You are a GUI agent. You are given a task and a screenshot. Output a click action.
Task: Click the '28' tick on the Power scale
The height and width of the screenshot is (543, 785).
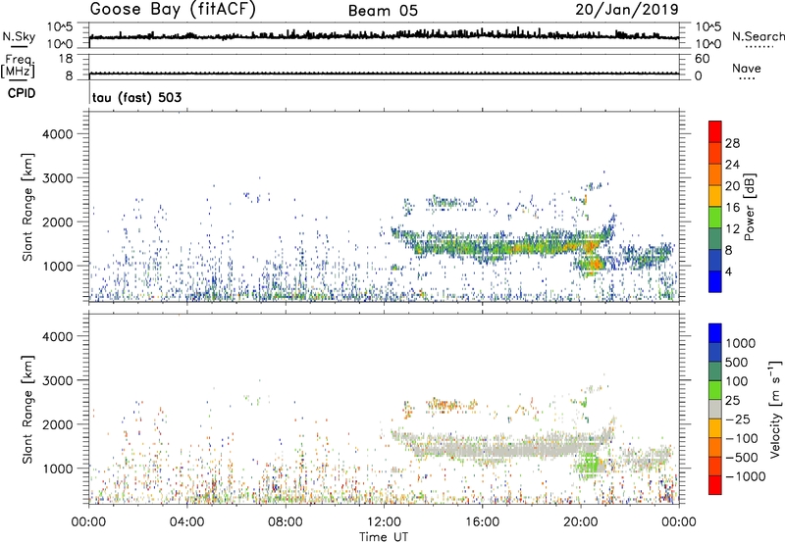732,143
